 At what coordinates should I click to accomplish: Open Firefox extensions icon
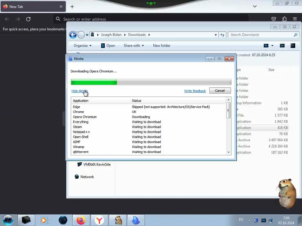284,19
